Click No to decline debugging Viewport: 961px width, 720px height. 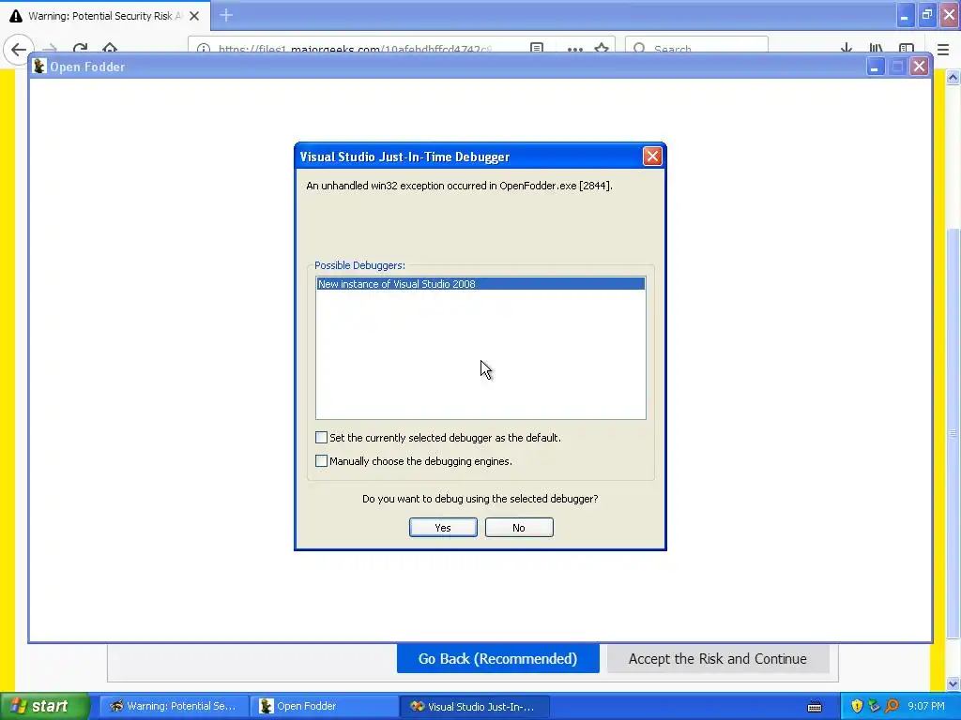[518, 527]
